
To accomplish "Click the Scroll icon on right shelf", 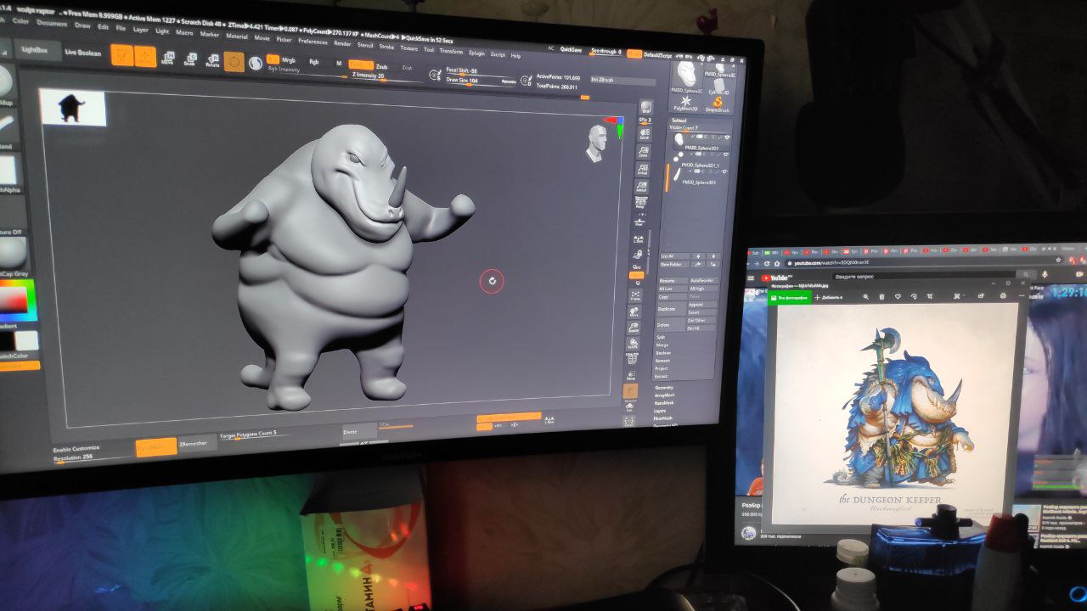I will click(643, 134).
